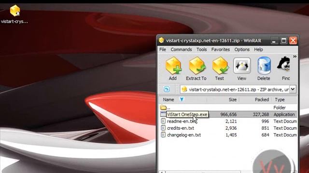This screenshot has width=309, height=173.
Task: Click size value 966,656
Action: pyautogui.click(x=228, y=114)
